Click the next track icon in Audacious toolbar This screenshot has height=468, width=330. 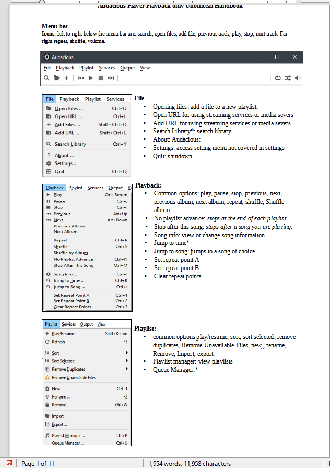tap(111, 78)
